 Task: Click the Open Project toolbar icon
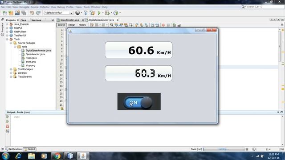[17, 13]
